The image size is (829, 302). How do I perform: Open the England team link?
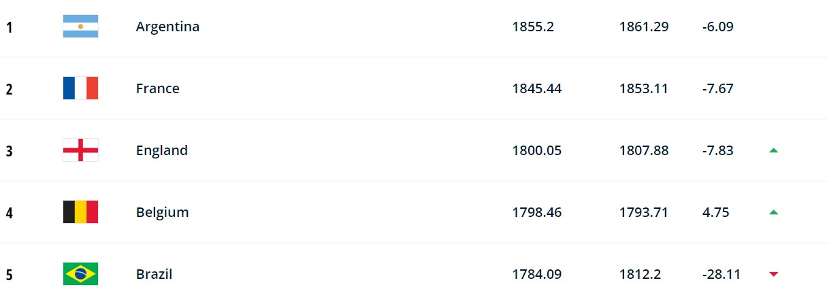click(162, 150)
